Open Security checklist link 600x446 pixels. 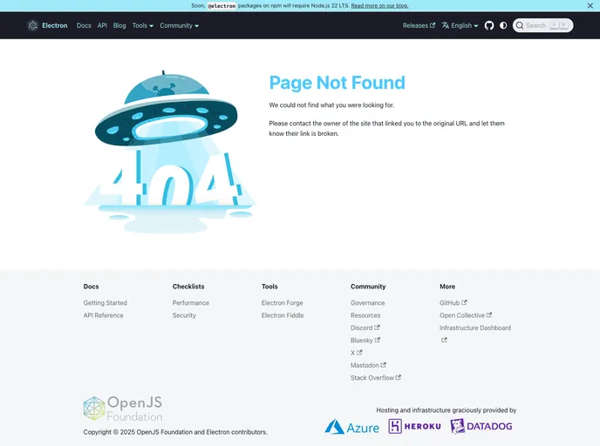pyautogui.click(x=184, y=315)
